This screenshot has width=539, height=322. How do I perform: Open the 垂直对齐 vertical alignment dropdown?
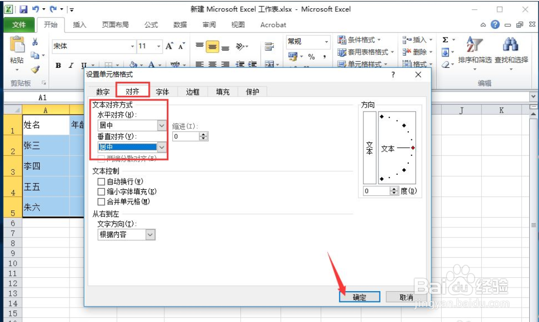click(x=161, y=147)
